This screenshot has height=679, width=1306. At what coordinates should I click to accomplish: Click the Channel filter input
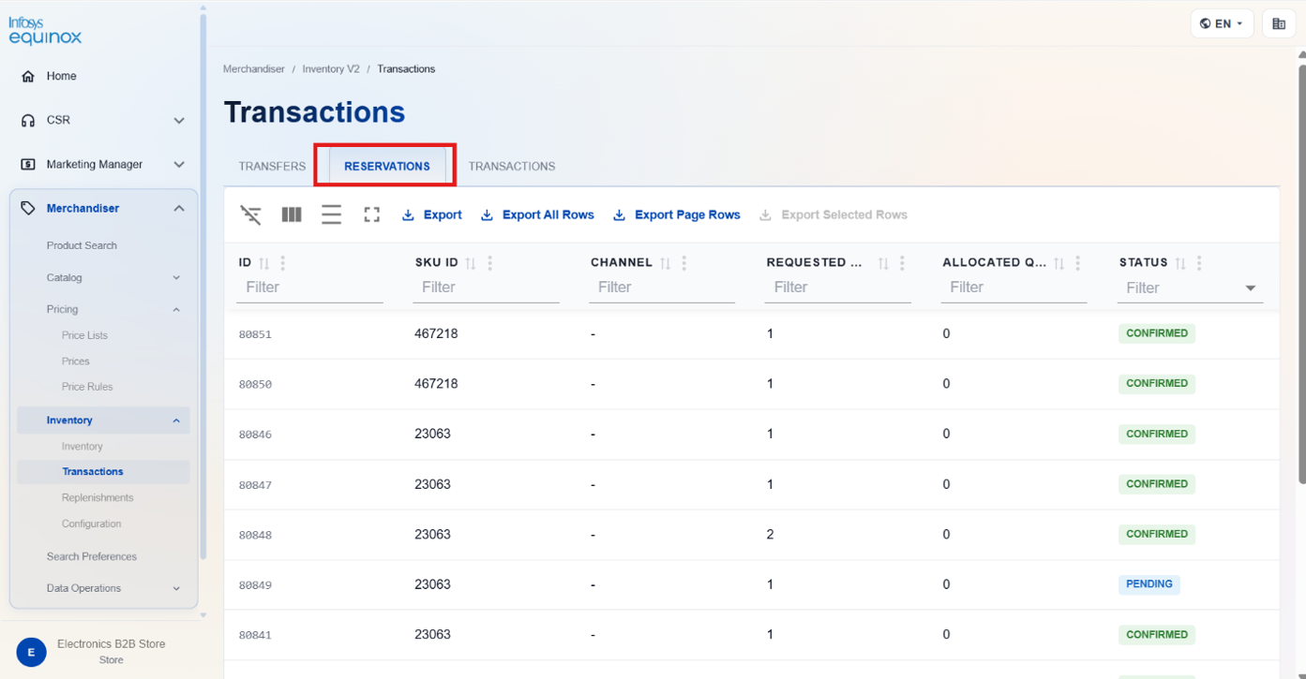click(x=662, y=288)
